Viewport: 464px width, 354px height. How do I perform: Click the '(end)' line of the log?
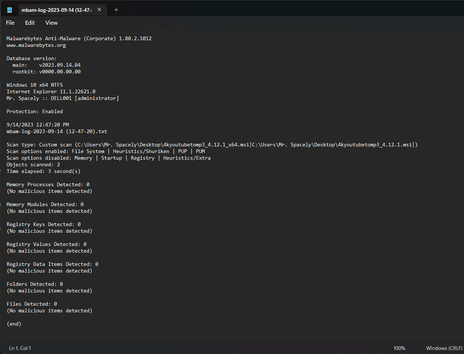click(14, 324)
